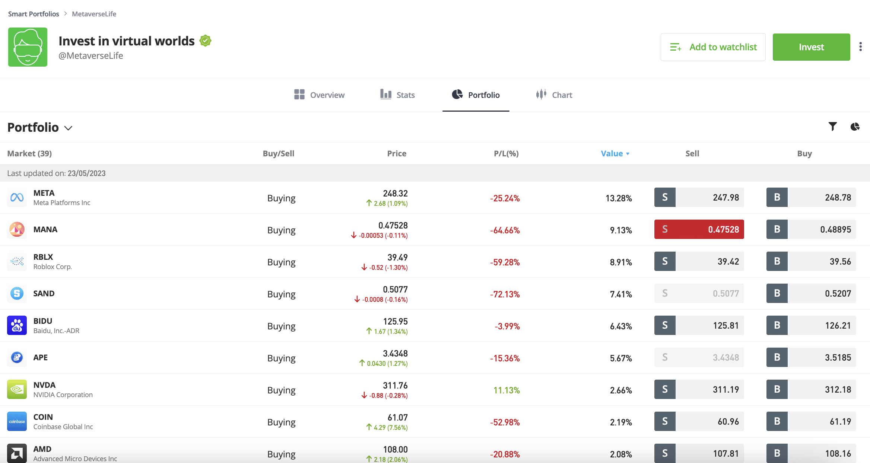This screenshot has width=870, height=463.
Task: Click the NVDA NVIDIA logo icon
Action: [17, 389]
